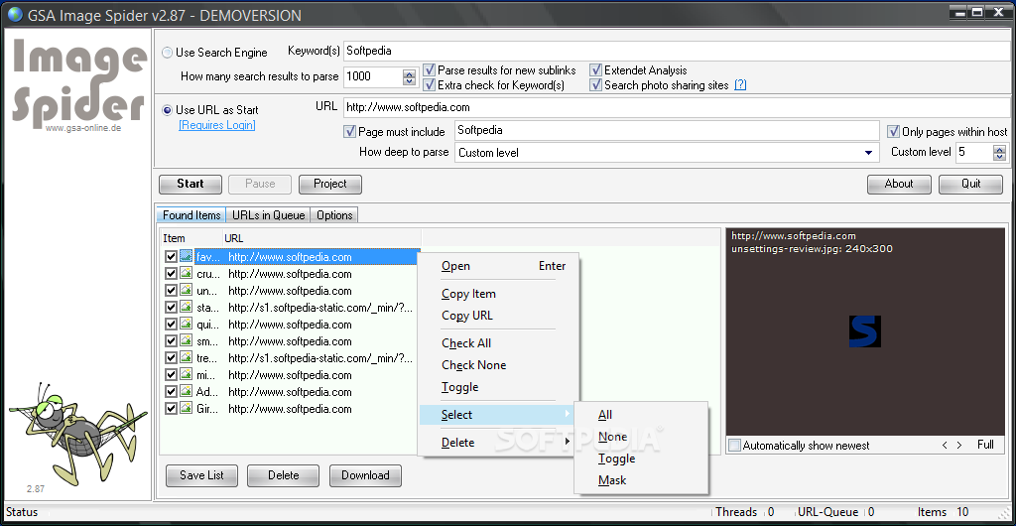This screenshot has height=526, width=1016.
Task: Click the image icon of the fav... row
Action: (x=186, y=256)
